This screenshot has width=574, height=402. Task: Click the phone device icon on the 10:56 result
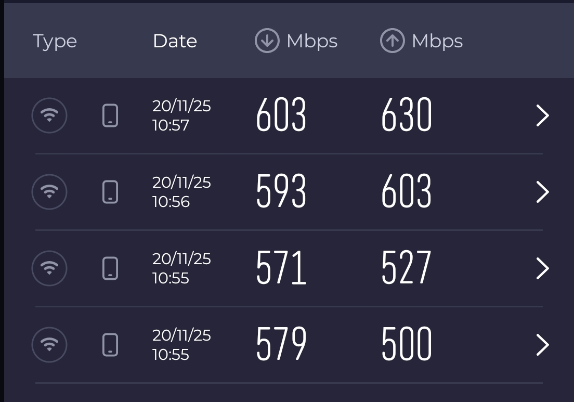pyautogui.click(x=110, y=192)
